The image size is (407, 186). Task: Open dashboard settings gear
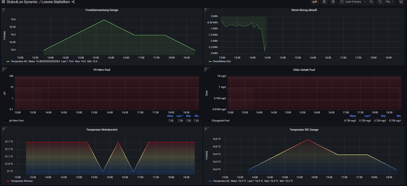point(333,2)
